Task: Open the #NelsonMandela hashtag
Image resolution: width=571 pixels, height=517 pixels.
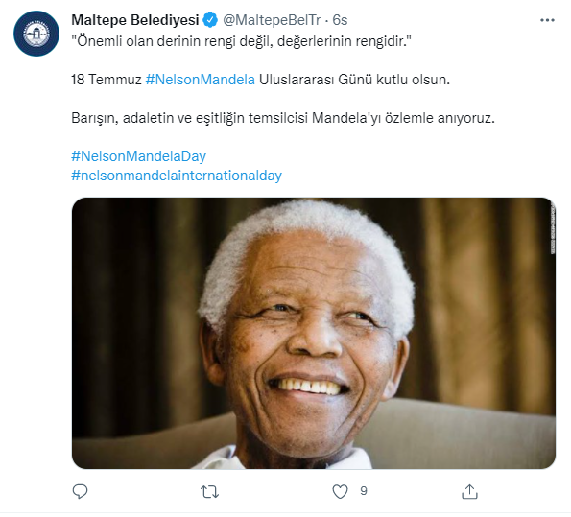Action: [x=201, y=80]
